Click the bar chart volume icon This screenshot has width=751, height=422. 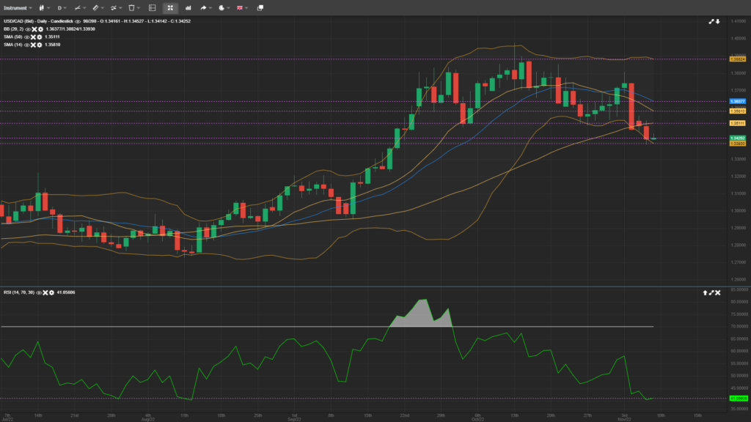click(186, 7)
